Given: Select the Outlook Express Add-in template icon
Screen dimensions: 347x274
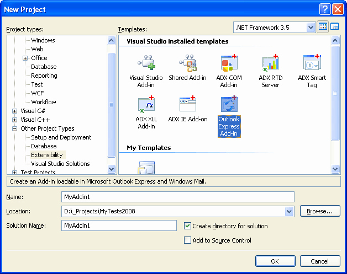Looking at the screenshot, I should point(229,104).
